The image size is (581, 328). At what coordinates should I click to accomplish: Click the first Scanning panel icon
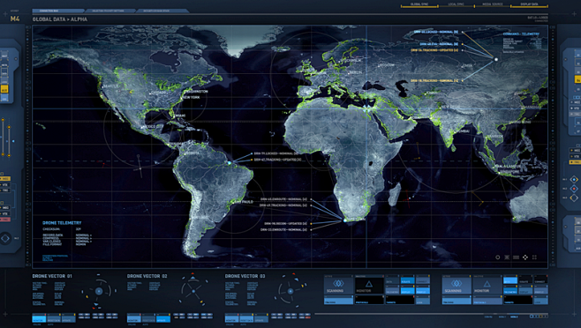(x=338, y=285)
